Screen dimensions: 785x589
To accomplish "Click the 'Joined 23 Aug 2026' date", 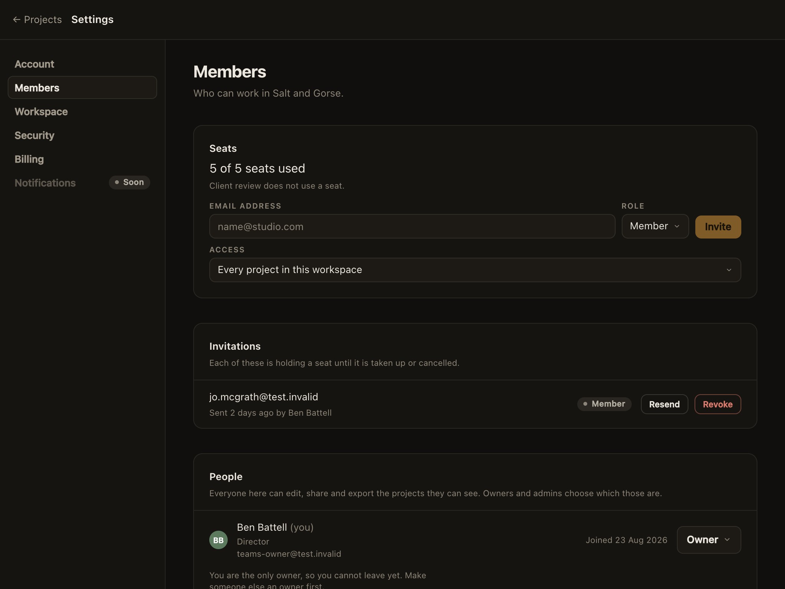I will coord(626,540).
